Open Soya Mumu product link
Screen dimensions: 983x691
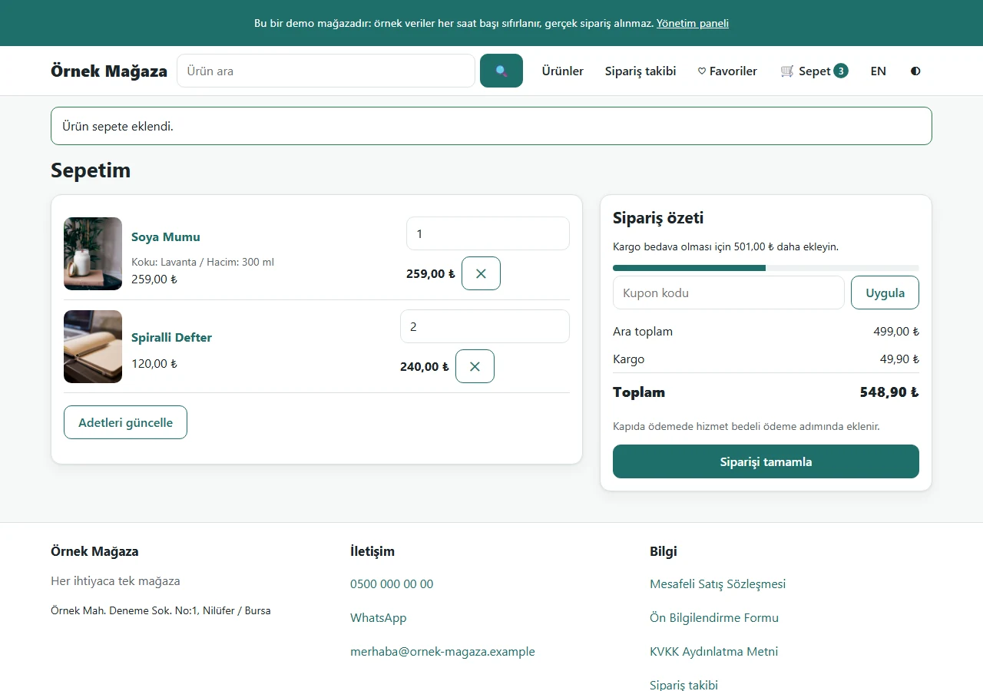click(166, 236)
